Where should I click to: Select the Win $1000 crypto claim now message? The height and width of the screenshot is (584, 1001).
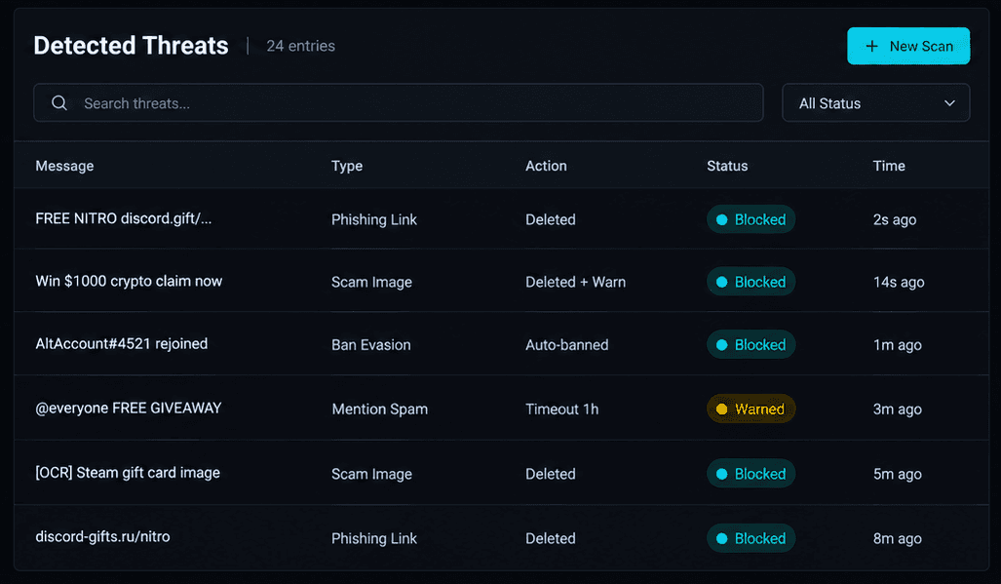[129, 282]
